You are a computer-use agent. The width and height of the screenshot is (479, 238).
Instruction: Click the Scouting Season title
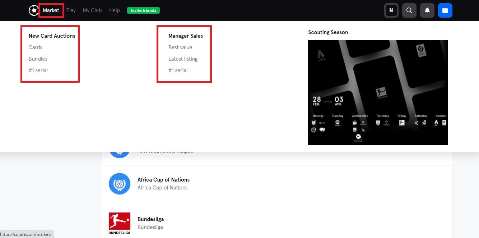point(328,32)
